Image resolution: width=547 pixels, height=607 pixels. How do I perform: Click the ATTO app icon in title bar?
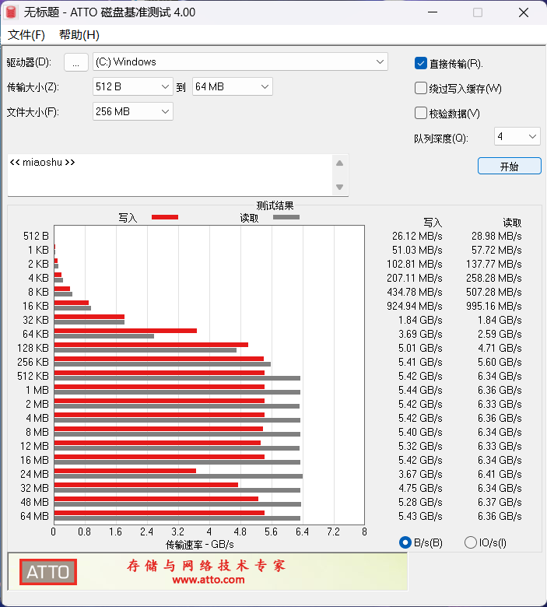11,12
